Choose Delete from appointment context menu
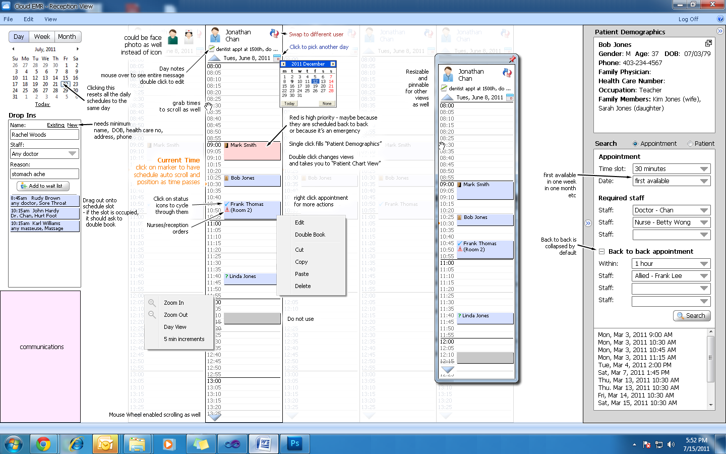This screenshot has height=454, width=726. [303, 286]
